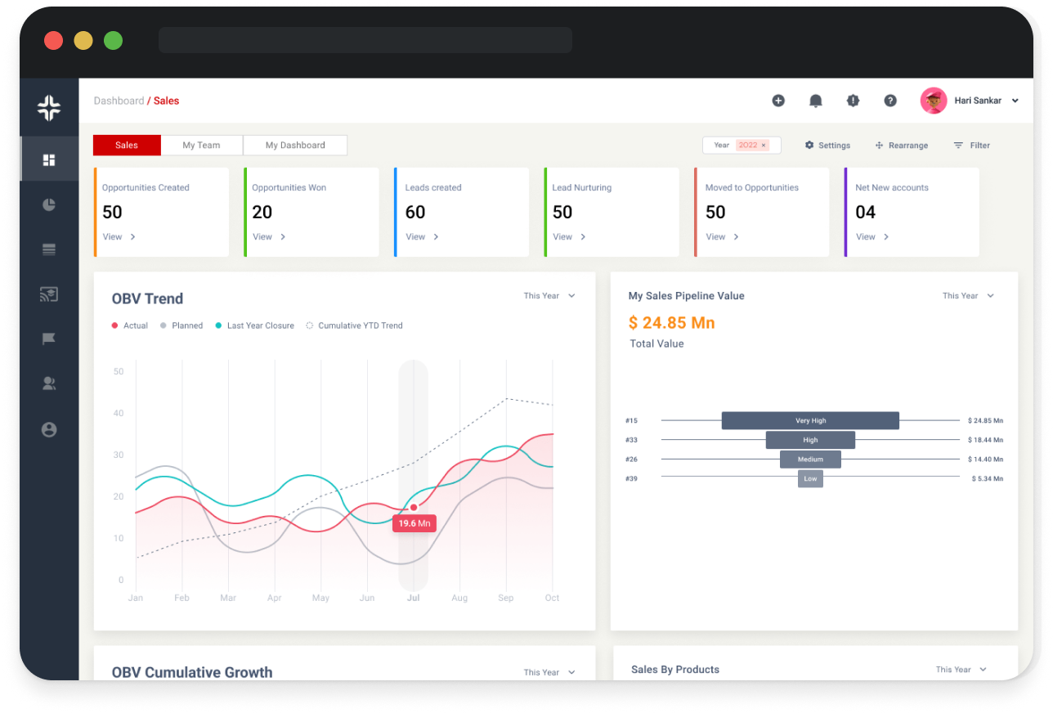Screen dimensions: 1053x713
Task: Remove the 2022 year filter tag
Action: click(x=764, y=146)
